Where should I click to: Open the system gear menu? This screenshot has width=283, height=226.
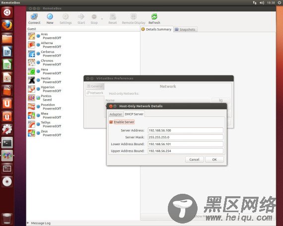coord(280,2)
